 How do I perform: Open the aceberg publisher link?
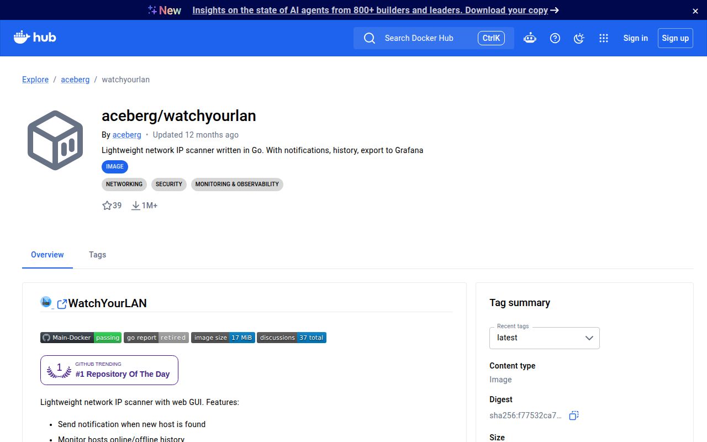pos(127,135)
